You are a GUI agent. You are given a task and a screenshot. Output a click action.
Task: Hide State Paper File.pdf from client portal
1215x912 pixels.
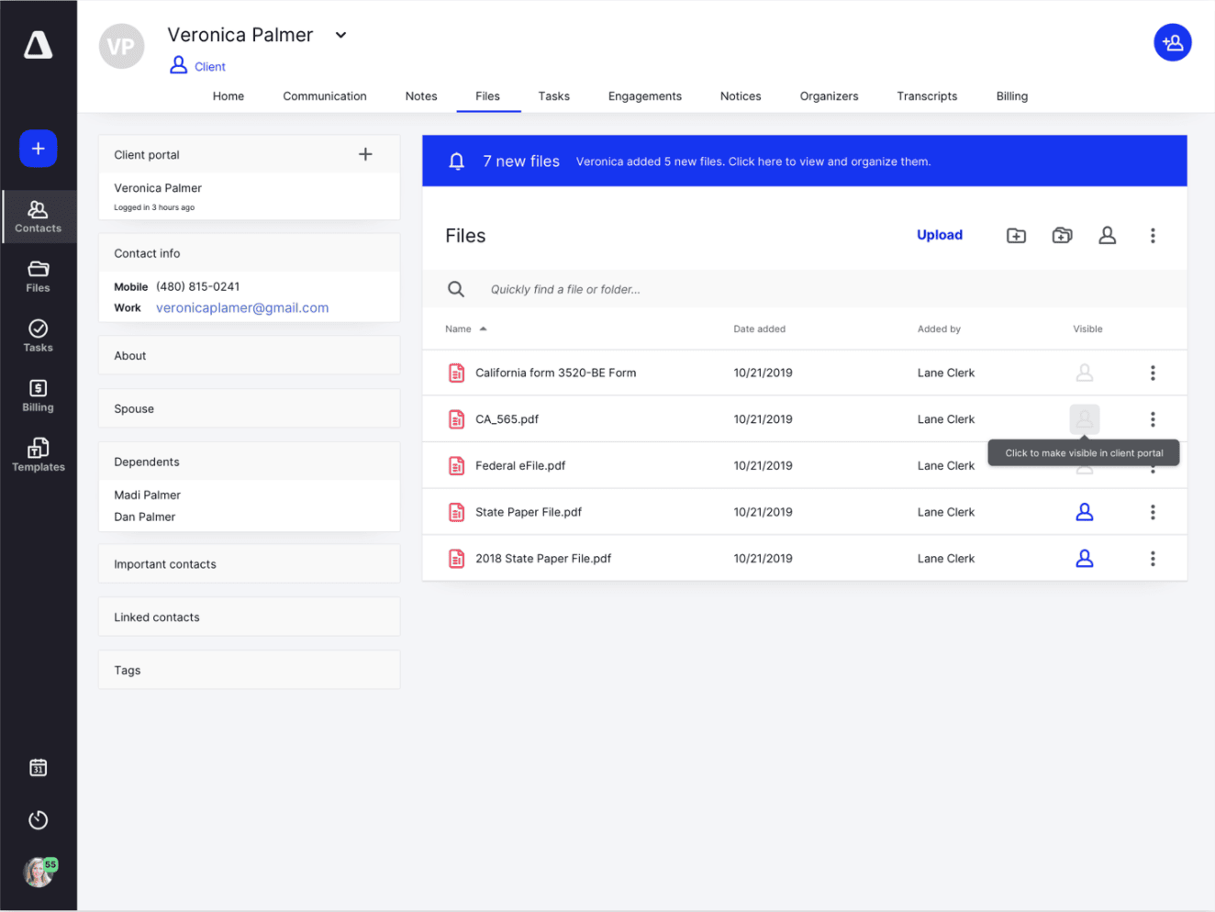click(1084, 512)
